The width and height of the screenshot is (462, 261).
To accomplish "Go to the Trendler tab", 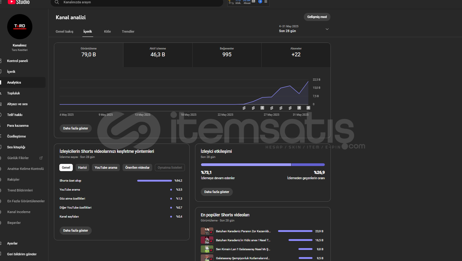I will 128,31.
